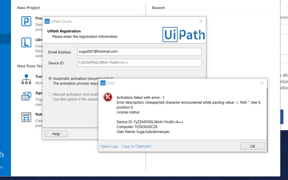Click the 'User Name: Suga.Subrahmanyan' text
Image resolution: width=288 pixels, height=180 pixels.
pyautogui.click(x=143, y=132)
